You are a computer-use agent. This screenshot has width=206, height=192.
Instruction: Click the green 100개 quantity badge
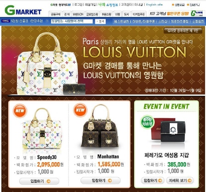point(147,122)
